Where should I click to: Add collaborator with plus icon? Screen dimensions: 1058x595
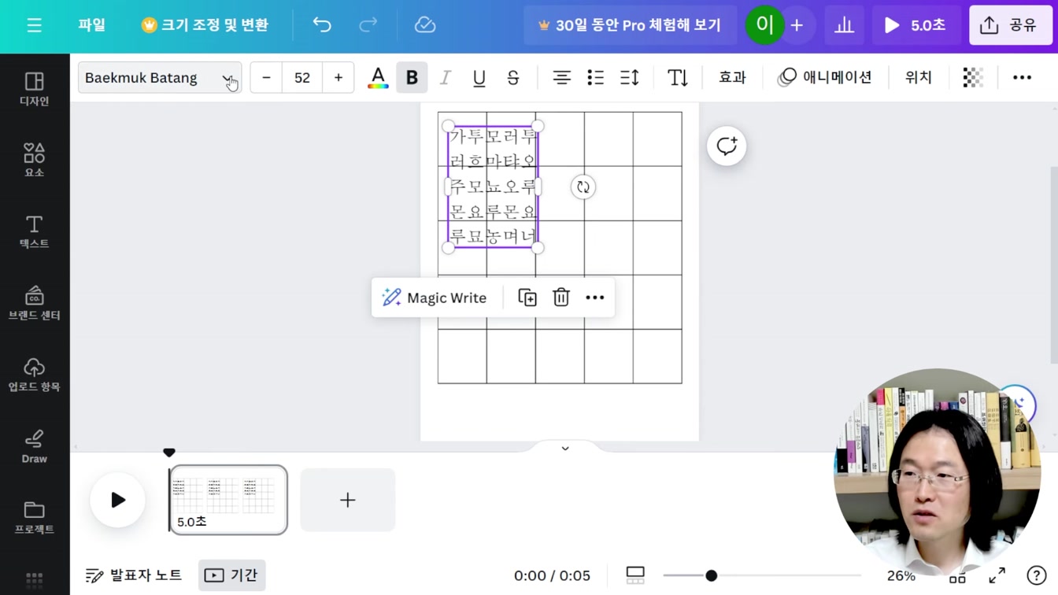(x=797, y=25)
